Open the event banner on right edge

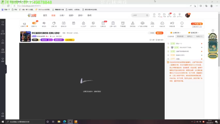pyautogui.click(x=213, y=46)
